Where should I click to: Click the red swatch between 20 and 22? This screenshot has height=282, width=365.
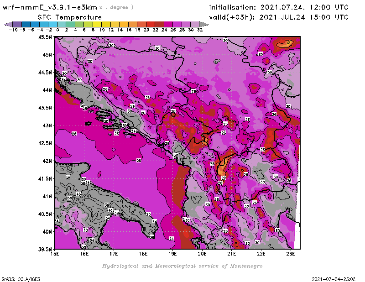tap(150, 24)
